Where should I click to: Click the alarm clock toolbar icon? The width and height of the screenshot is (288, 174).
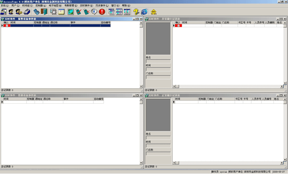pos(53,12)
